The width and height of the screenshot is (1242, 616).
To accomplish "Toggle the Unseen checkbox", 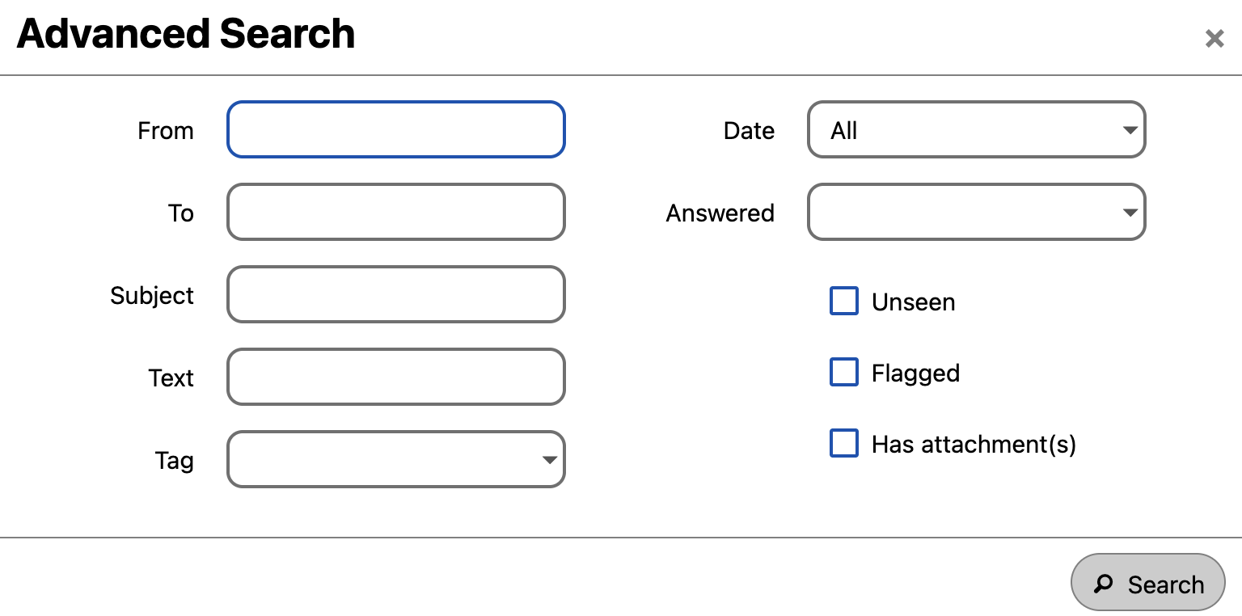I will pyautogui.click(x=844, y=301).
